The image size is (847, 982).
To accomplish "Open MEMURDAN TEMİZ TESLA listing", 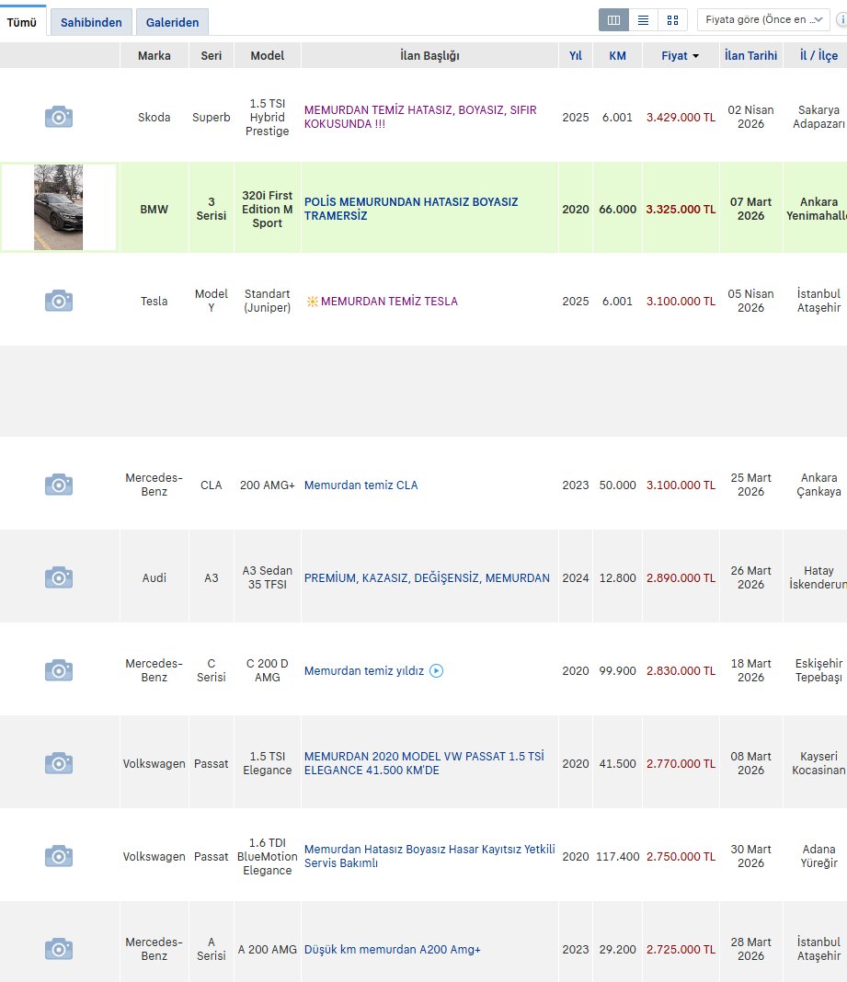I will pos(389,302).
